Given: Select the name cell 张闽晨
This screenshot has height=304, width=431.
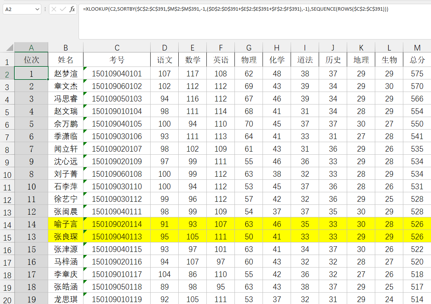Looking at the screenshot, I should pos(66,212).
